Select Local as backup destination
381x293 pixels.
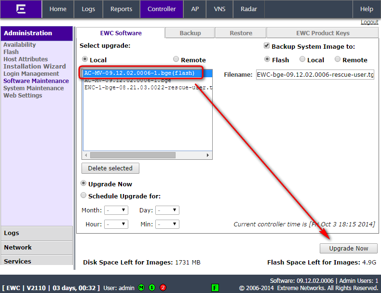(x=302, y=59)
